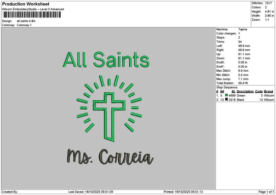Select the Code column header
Image resolution: width=276 pixels, height=195 pixels.
tap(259, 91)
